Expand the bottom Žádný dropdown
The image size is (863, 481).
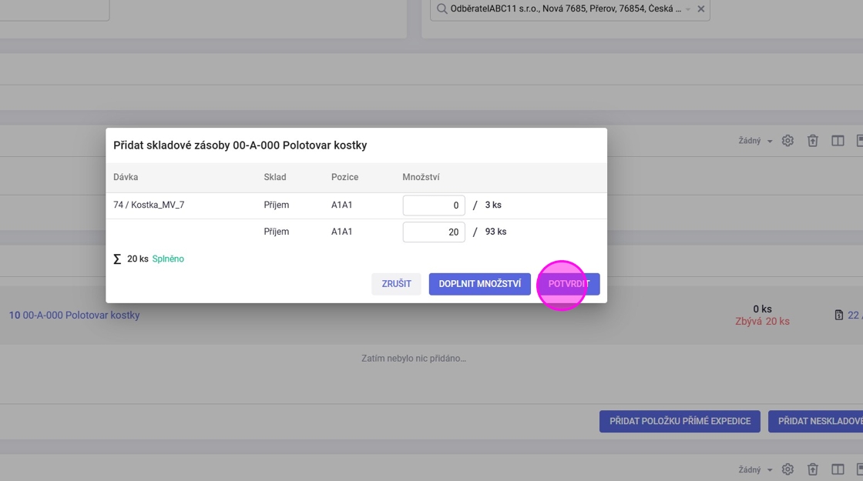pos(755,469)
